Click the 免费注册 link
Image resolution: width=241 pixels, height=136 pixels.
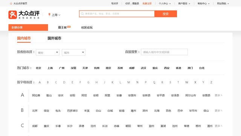pyautogui.click(x=147, y=3)
